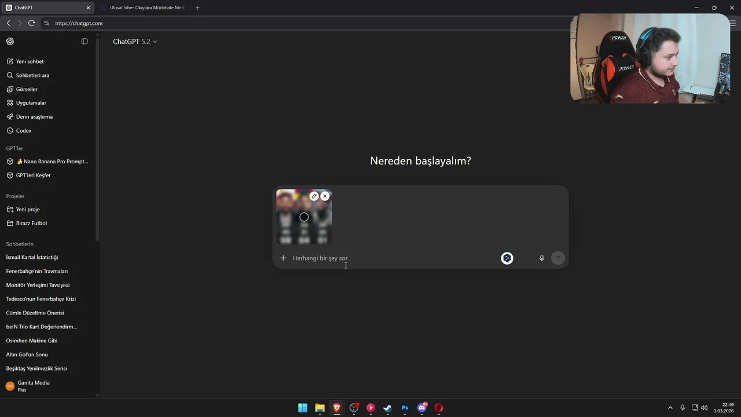Reload the page
The image size is (741, 417).
tap(31, 23)
